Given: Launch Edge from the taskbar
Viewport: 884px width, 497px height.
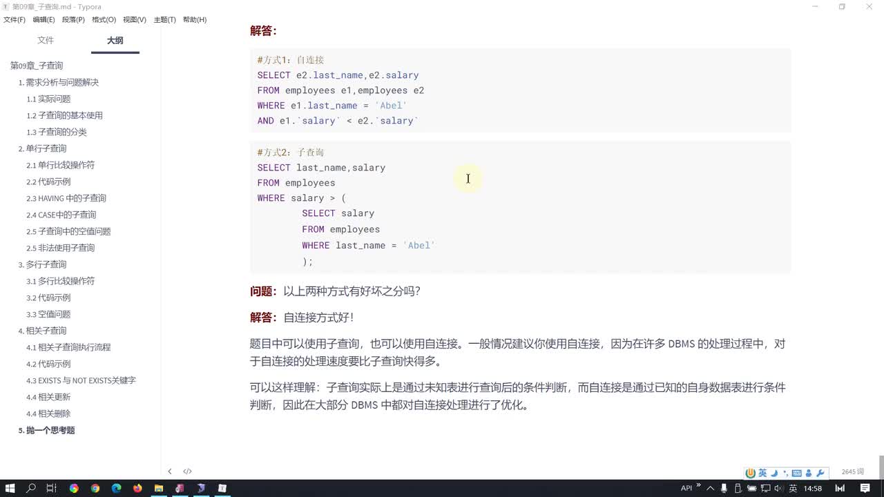Looking at the screenshot, I should point(116,488).
